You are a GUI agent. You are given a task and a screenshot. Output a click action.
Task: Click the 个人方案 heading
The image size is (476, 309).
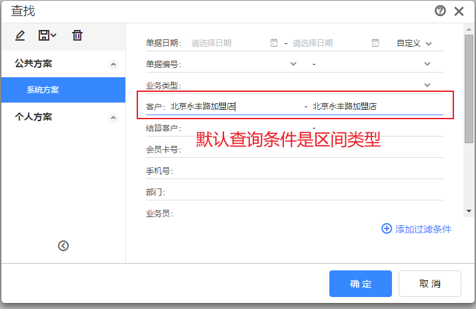33,117
